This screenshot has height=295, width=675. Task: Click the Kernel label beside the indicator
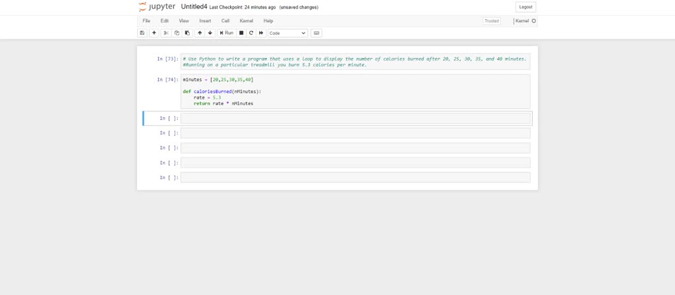click(x=522, y=20)
